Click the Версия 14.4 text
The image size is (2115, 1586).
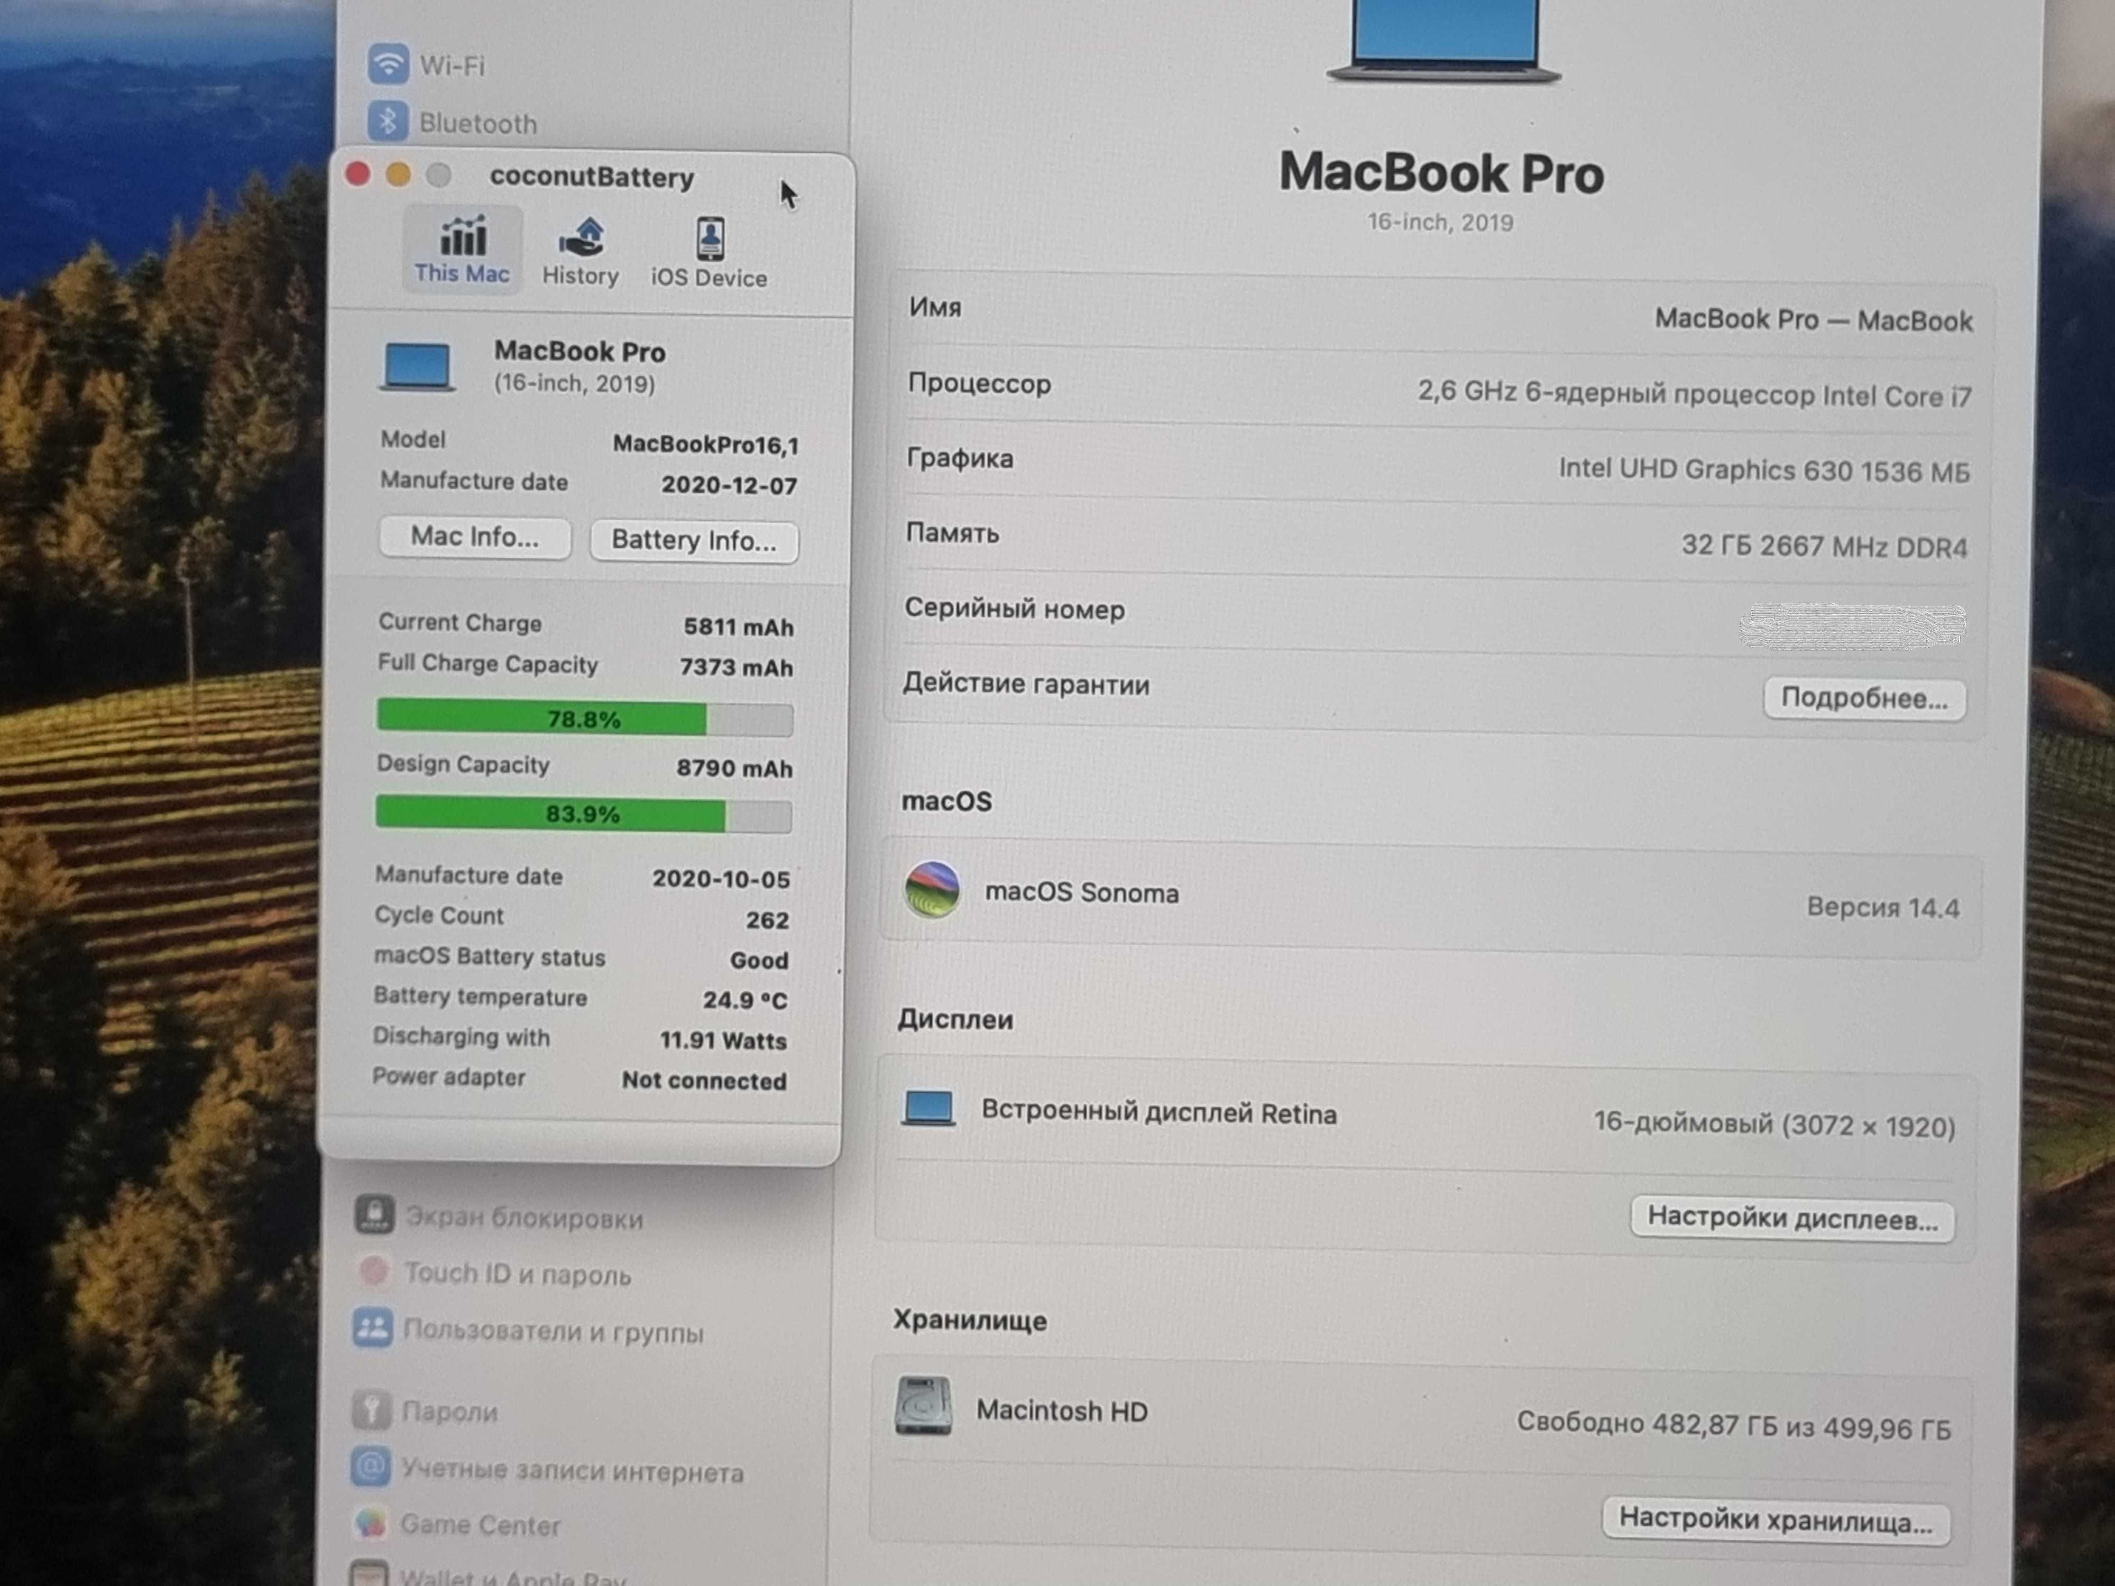click(x=1883, y=907)
